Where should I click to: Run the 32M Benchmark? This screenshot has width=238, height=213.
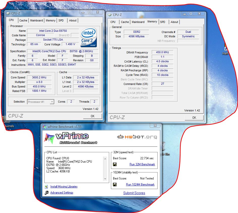click(142, 164)
